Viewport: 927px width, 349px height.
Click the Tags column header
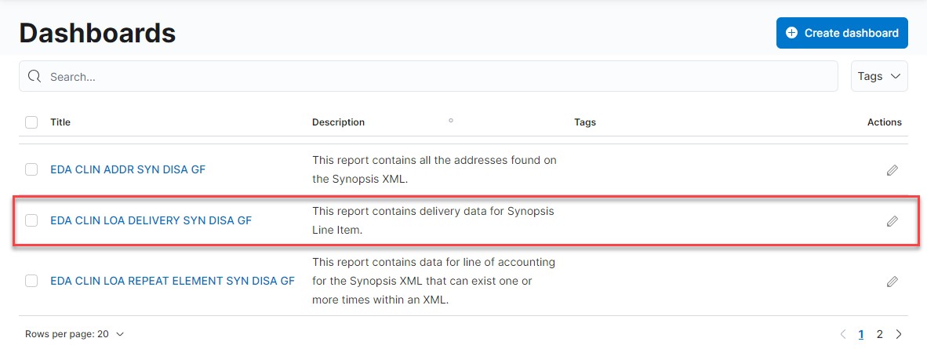click(585, 122)
